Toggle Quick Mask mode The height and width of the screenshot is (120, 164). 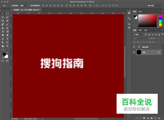[x=3, y=61]
